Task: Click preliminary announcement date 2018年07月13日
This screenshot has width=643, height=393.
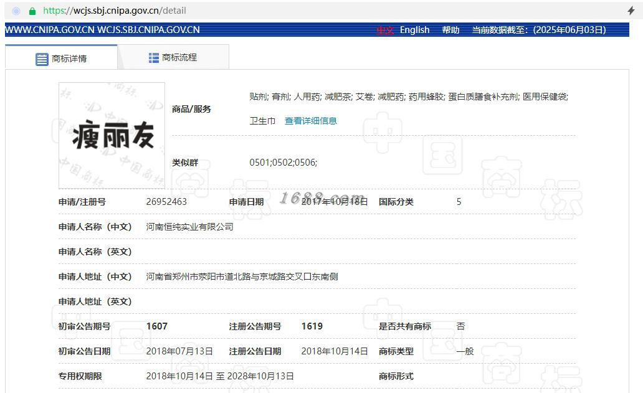Action: [179, 351]
